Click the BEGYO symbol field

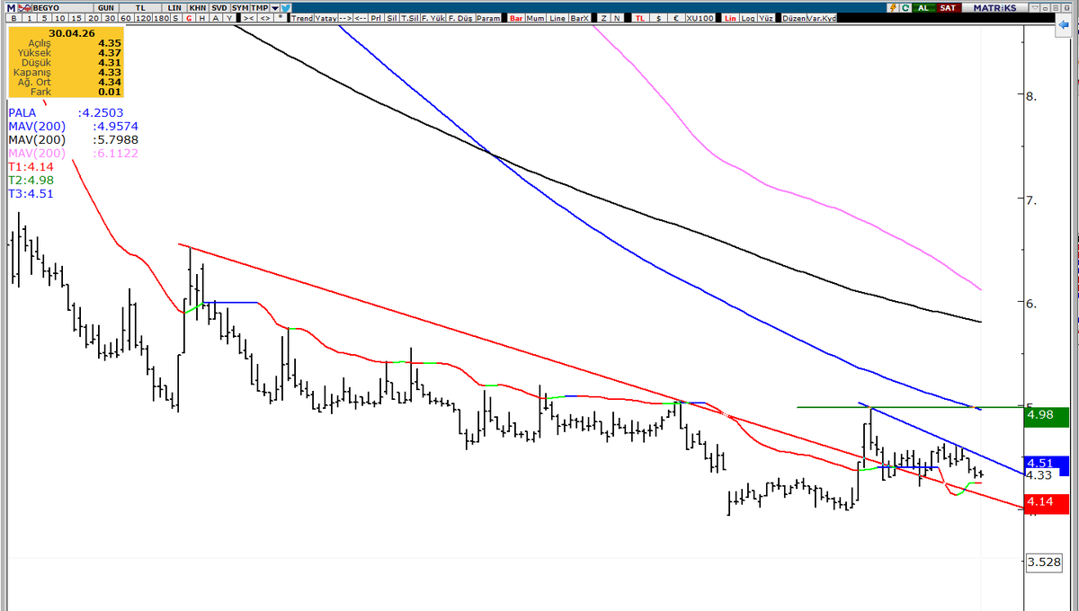tap(63, 7)
